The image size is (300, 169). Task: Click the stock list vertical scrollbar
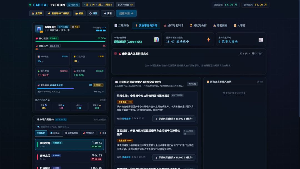tap(106, 146)
